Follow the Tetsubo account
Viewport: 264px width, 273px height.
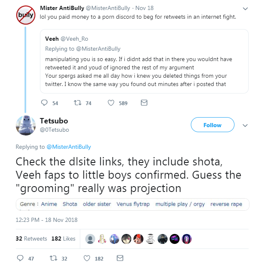[x=212, y=125]
